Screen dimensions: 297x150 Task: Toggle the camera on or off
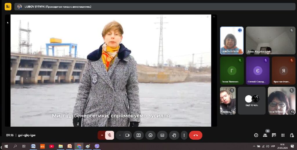(127, 135)
